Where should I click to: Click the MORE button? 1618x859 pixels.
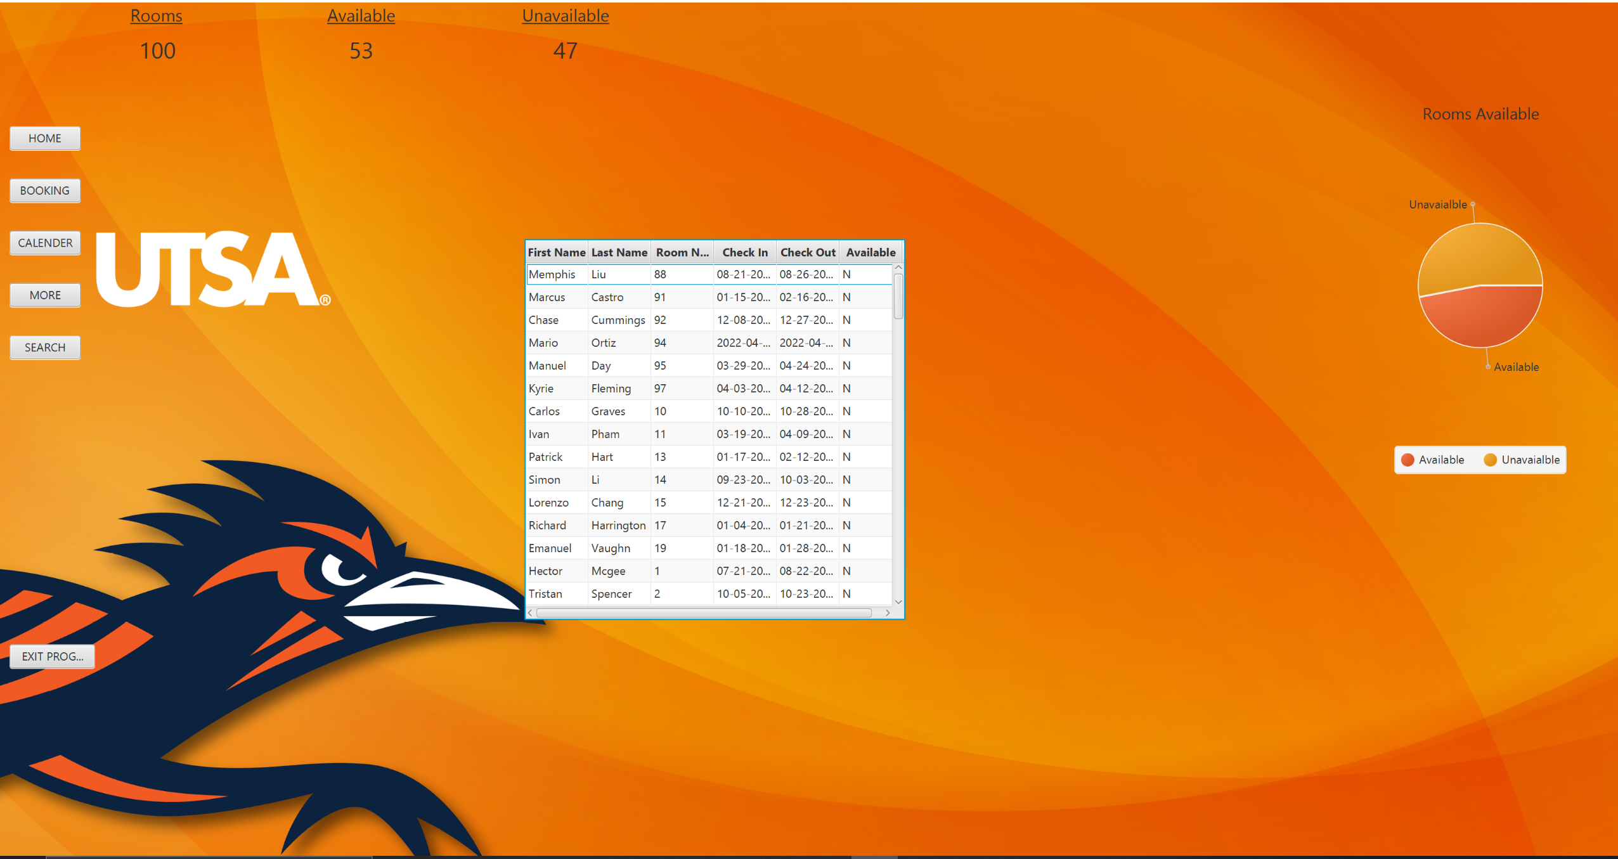pyautogui.click(x=45, y=295)
